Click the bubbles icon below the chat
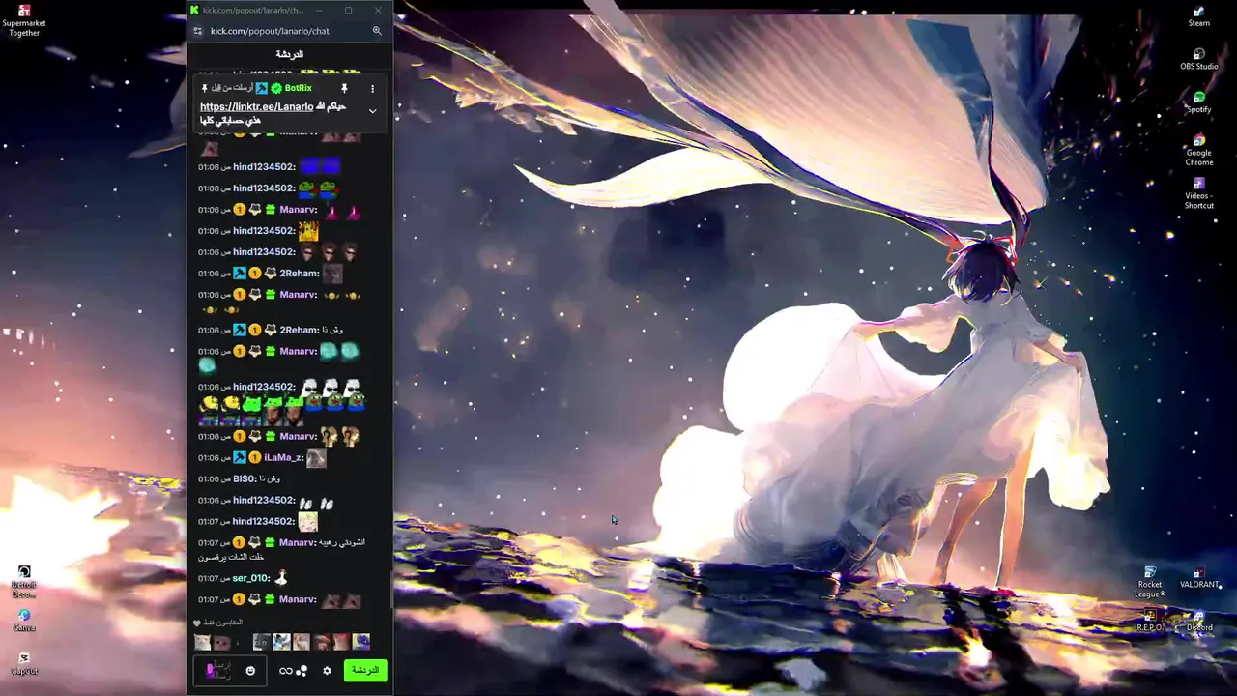This screenshot has width=1237, height=696. 302,671
